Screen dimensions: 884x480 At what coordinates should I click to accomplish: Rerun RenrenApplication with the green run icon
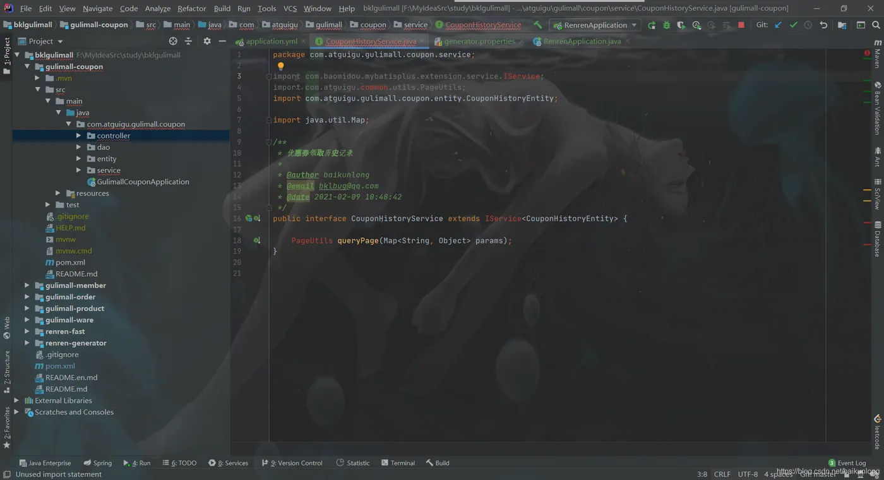pos(652,25)
